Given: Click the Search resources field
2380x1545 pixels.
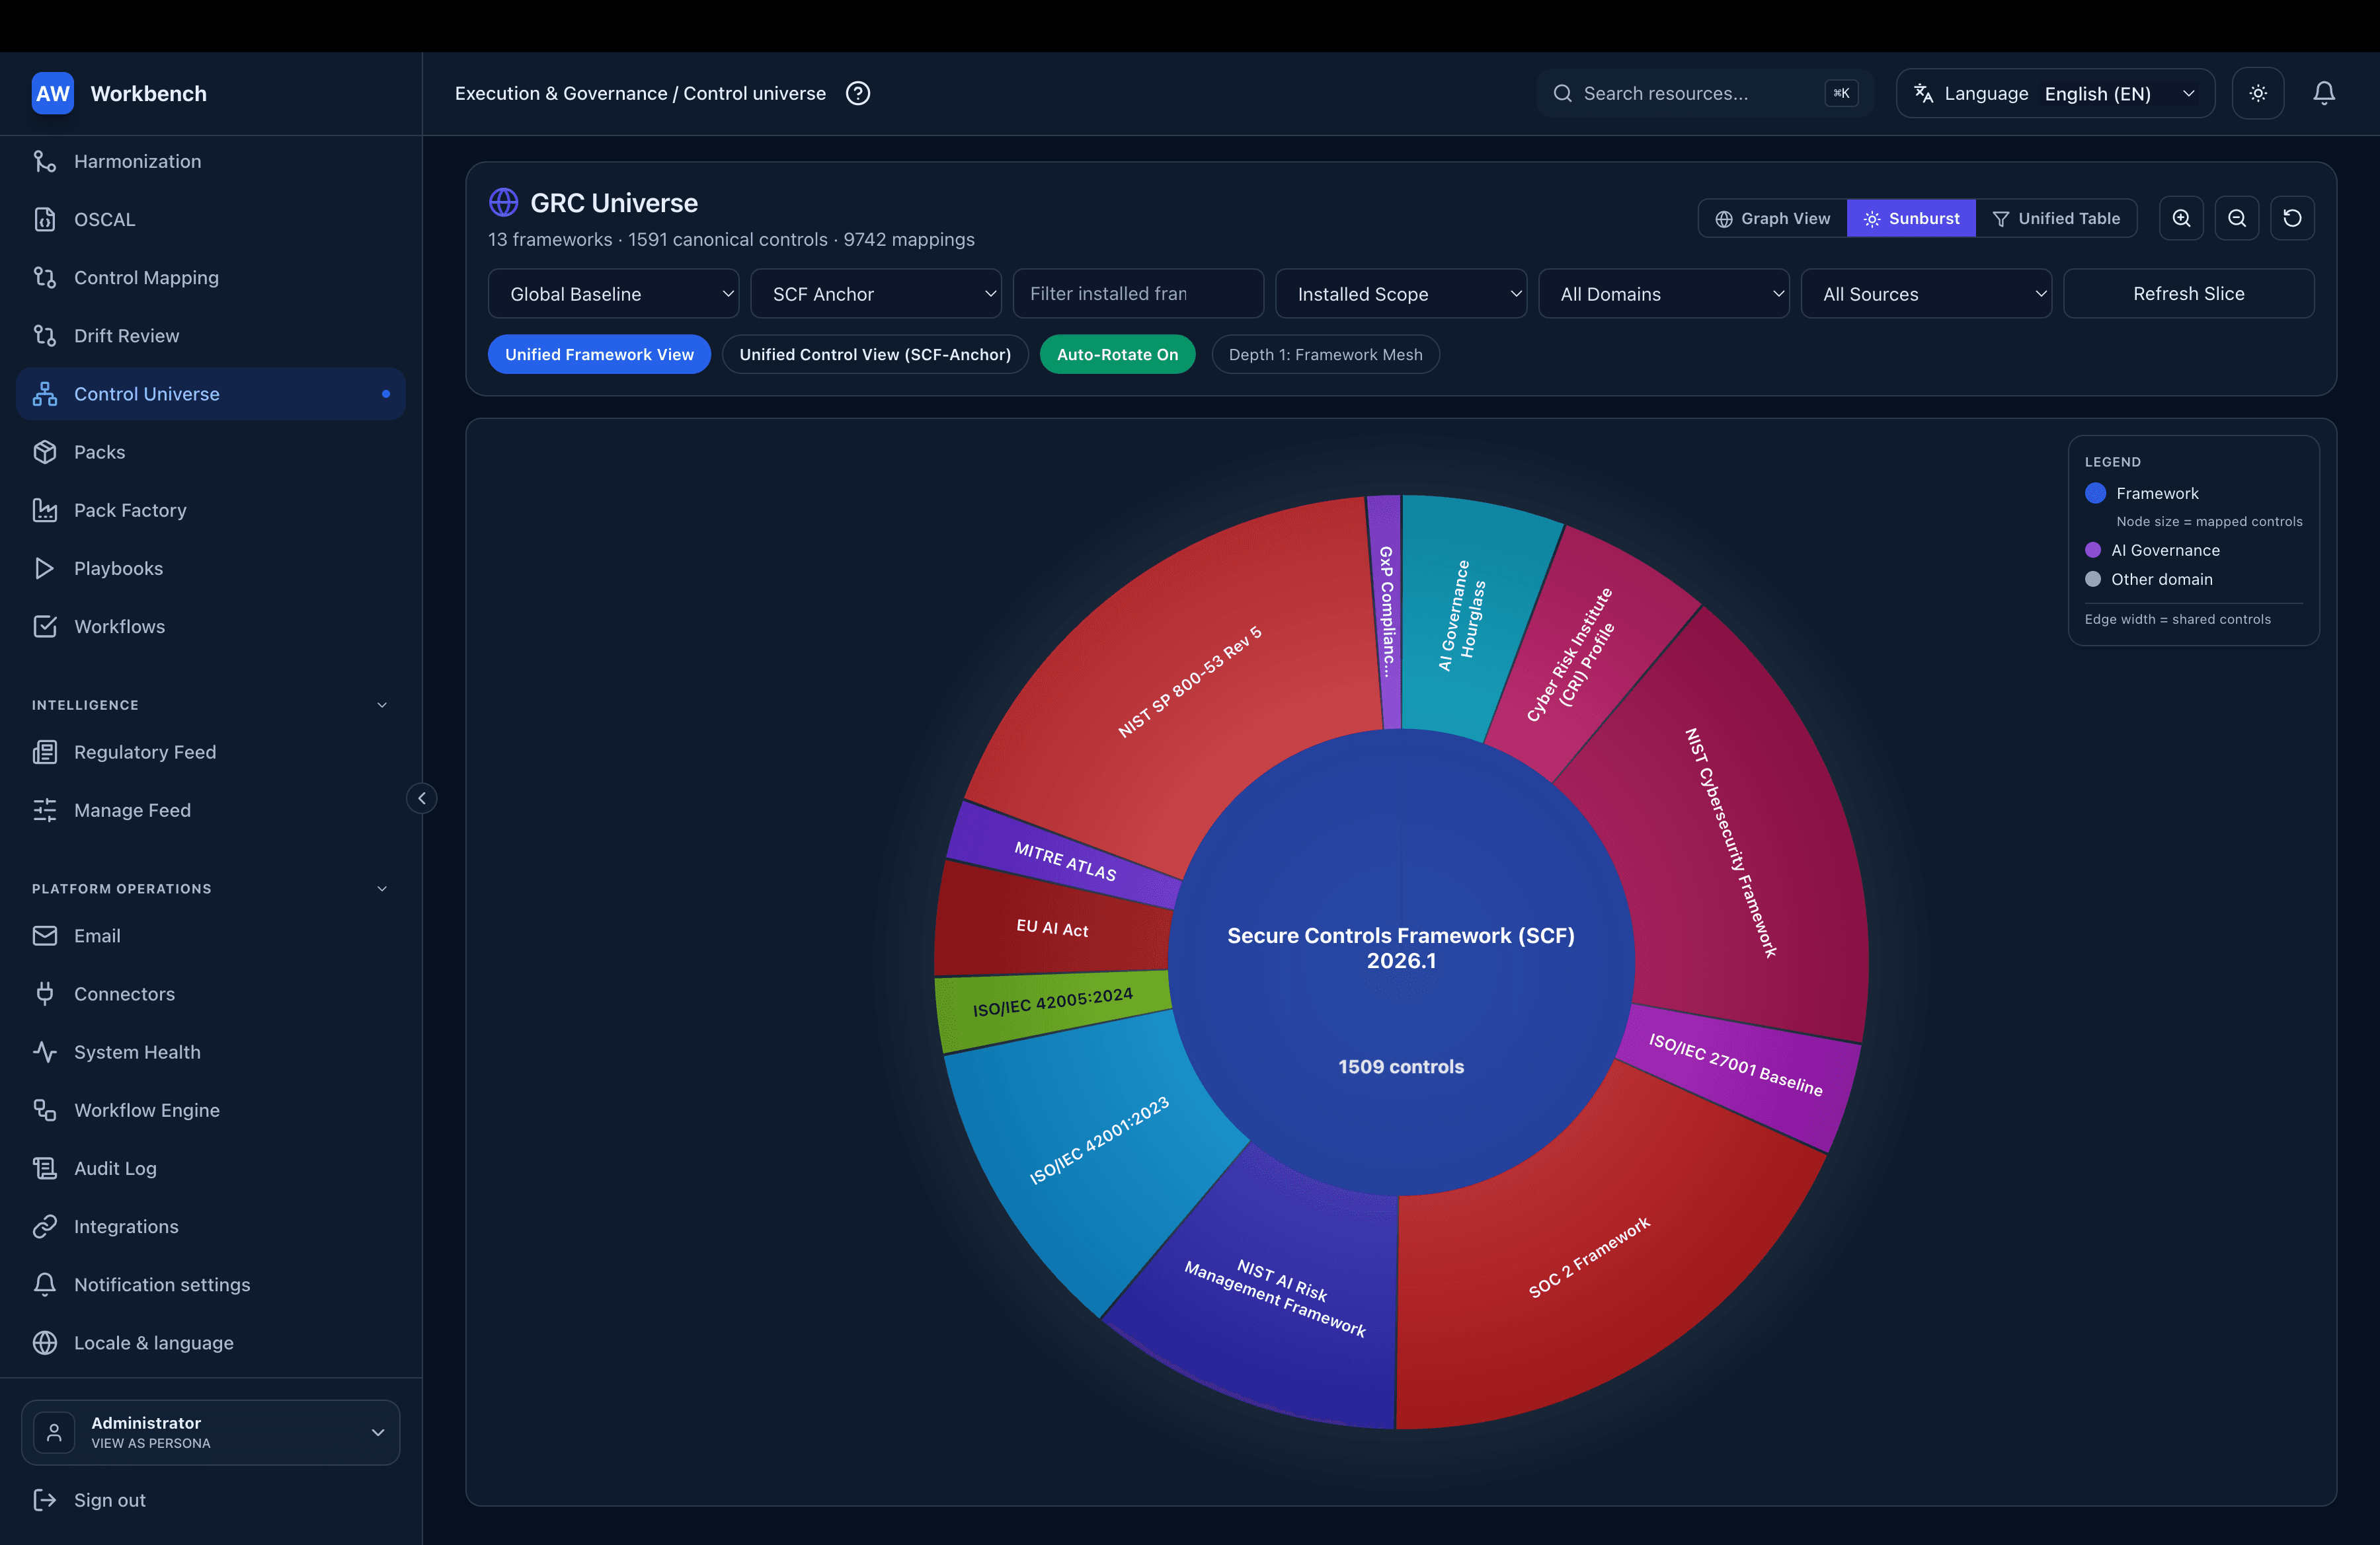Looking at the screenshot, I should tap(1704, 93).
